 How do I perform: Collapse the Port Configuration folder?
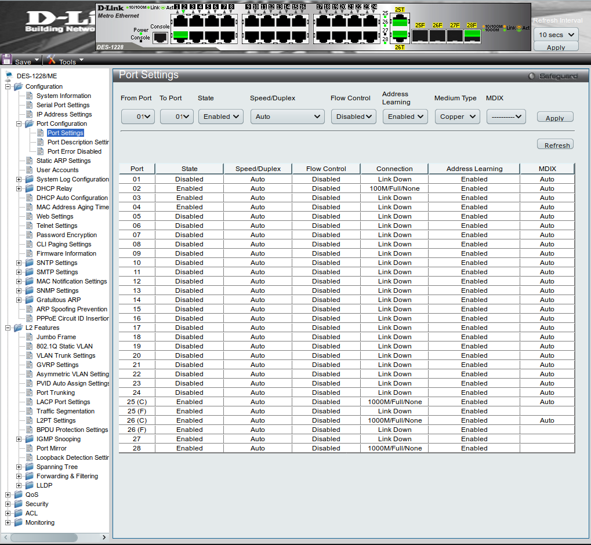tap(19, 123)
